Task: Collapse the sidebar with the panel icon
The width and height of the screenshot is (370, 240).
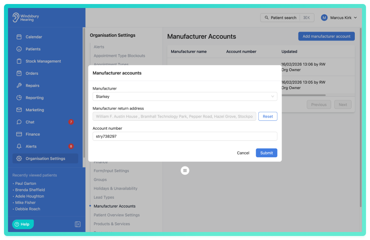Action: 78,224
